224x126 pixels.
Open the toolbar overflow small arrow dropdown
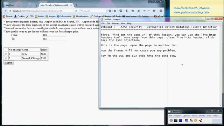point(149,11)
